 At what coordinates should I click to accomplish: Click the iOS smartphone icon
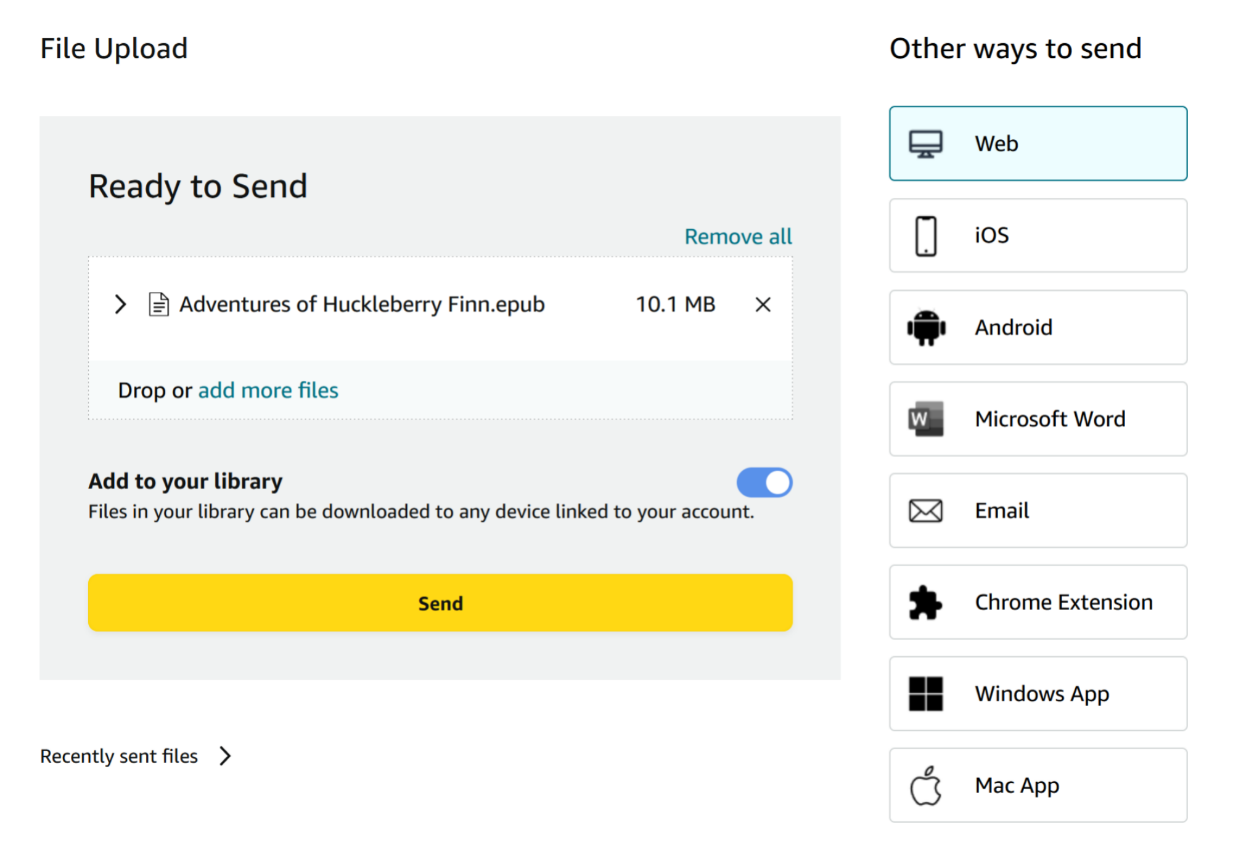pos(925,235)
